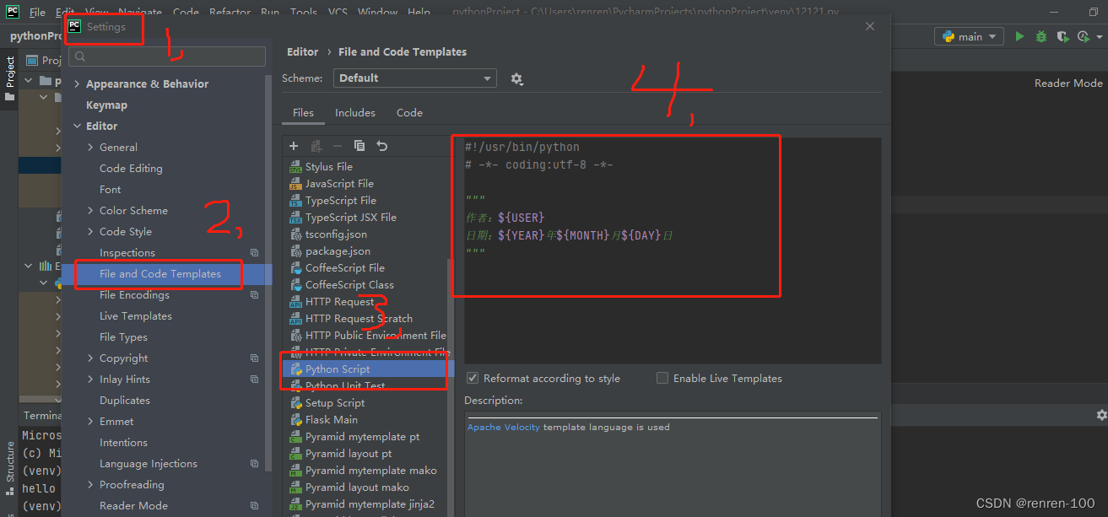Expand the Copyright node
The image size is (1108, 517).
91,358
